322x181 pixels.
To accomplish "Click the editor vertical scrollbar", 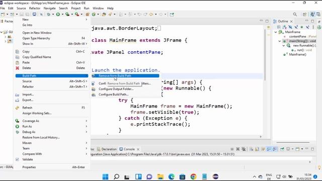I will (x=265, y=54).
